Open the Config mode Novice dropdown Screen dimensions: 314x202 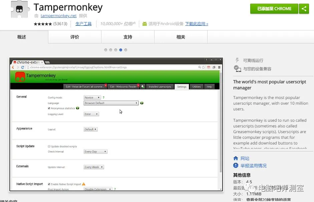pyautogui.click(x=92, y=97)
